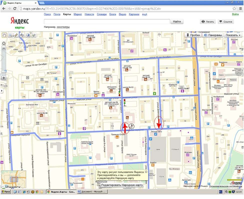Bookmark this page with the star

click(234, 9)
